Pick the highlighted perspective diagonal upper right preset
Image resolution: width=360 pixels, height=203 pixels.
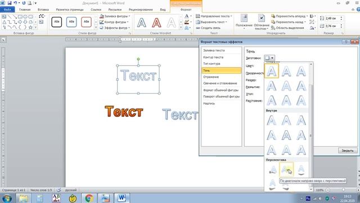[x=286, y=170]
